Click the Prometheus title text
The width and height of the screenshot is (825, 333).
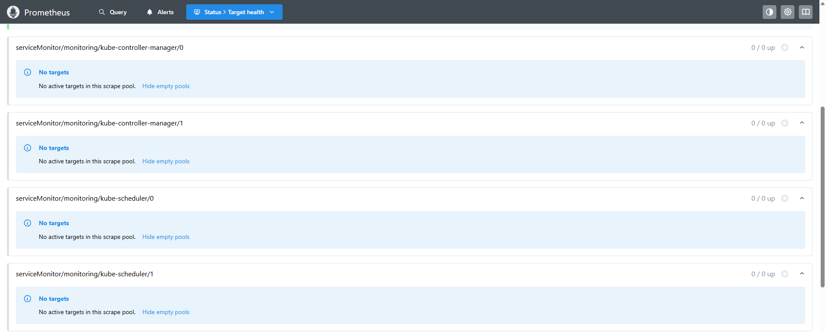tap(47, 12)
